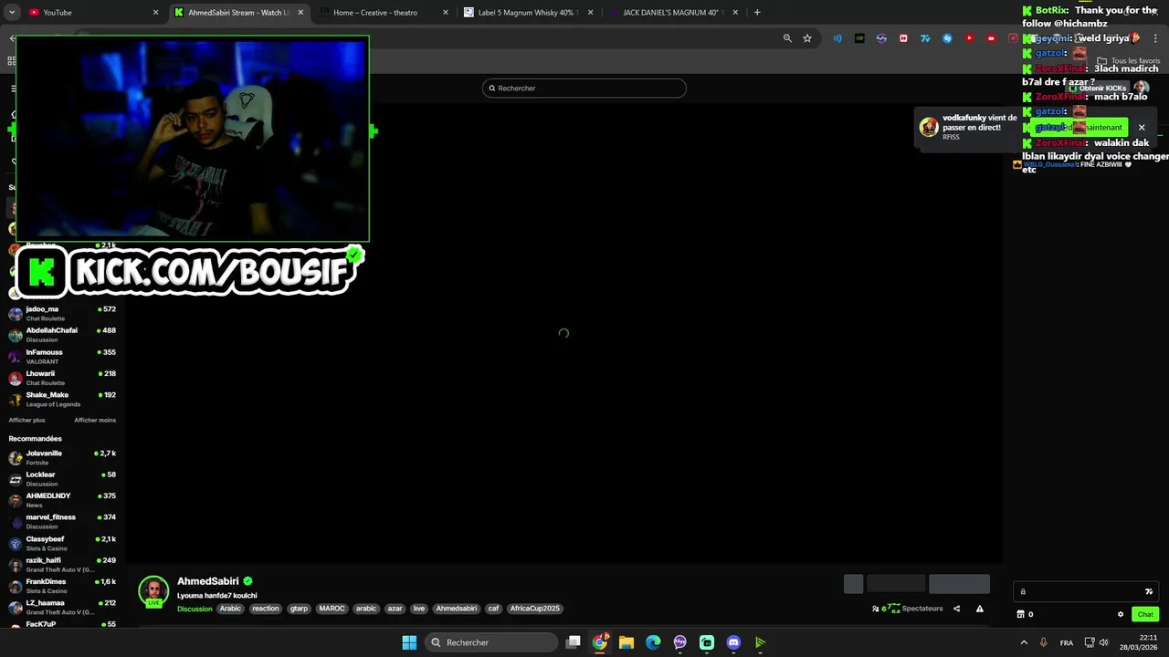Open jadoo_ma channel in sidebar
This screenshot has height=657, width=1169.
(62, 314)
